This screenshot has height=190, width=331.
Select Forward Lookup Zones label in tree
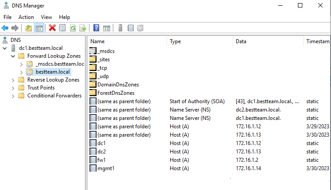pyautogui.click(x=54, y=56)
